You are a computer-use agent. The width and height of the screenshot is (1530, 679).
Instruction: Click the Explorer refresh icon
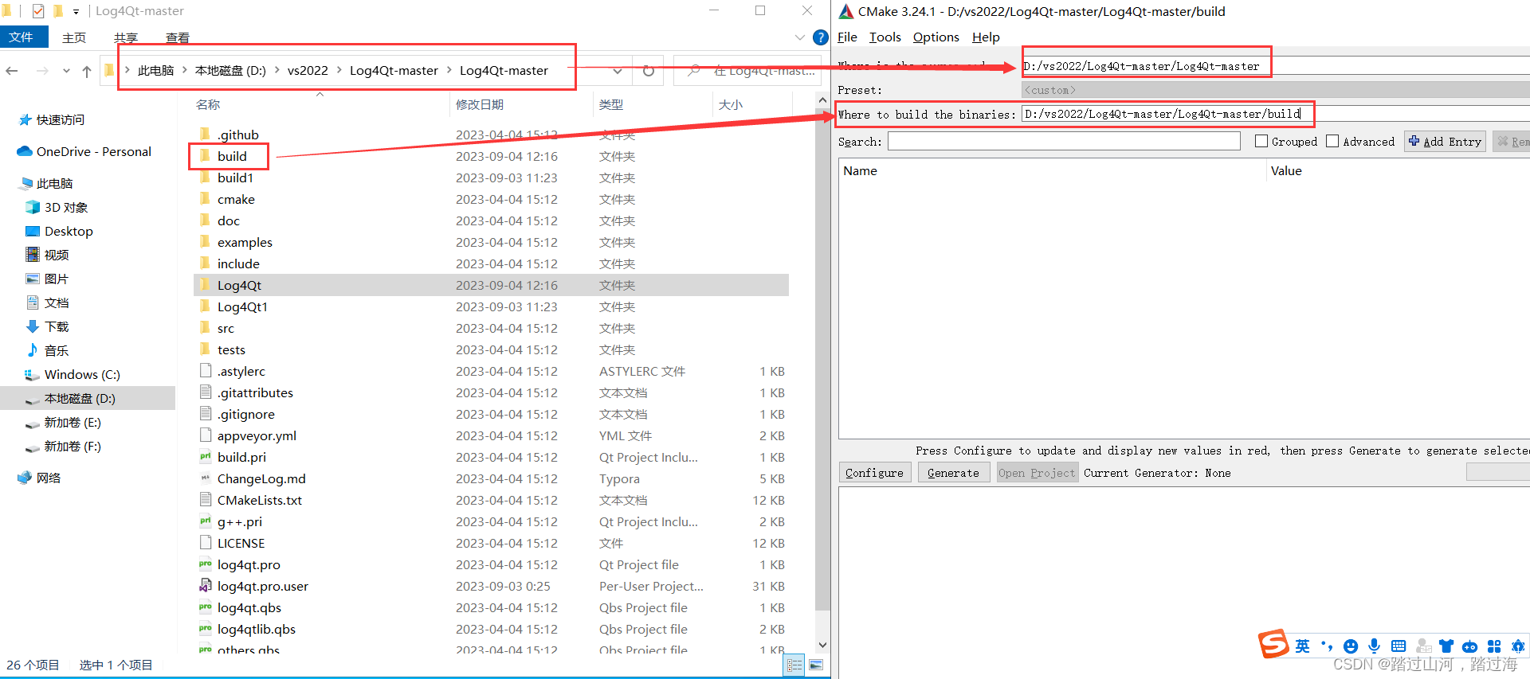tap(649, 71)
